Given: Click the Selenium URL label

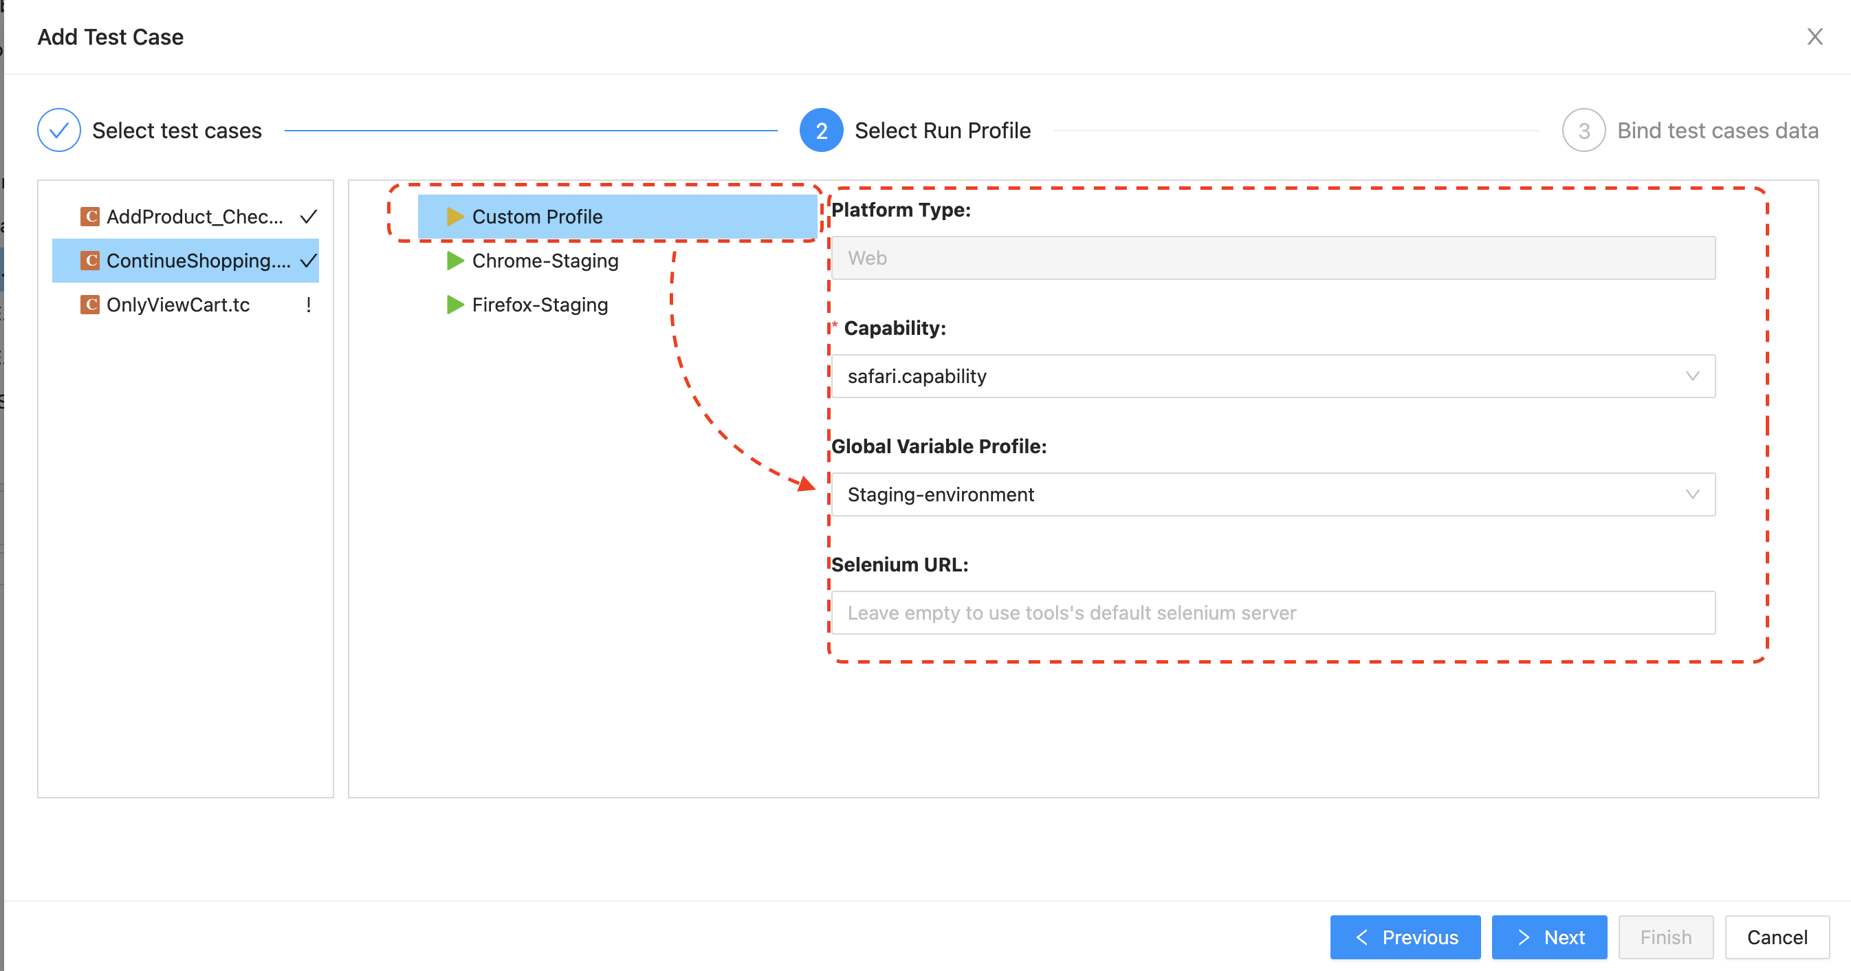Looking at the screenshot, I should tap(899, 565).
